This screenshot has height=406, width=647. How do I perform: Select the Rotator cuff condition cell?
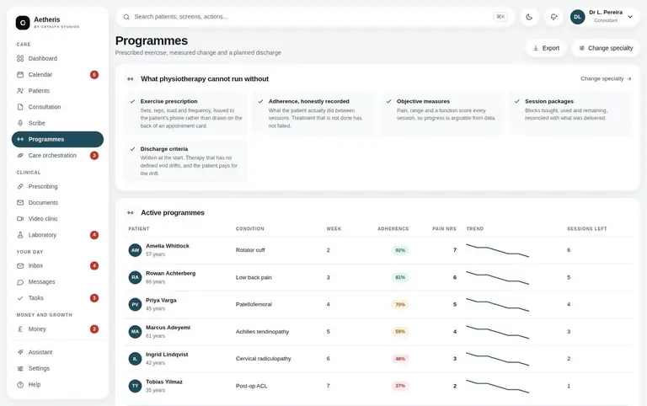pos(250,250)
